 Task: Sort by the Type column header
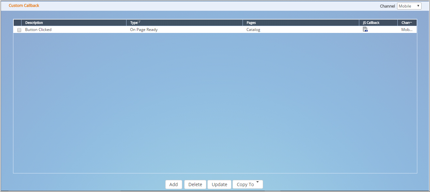185,23
